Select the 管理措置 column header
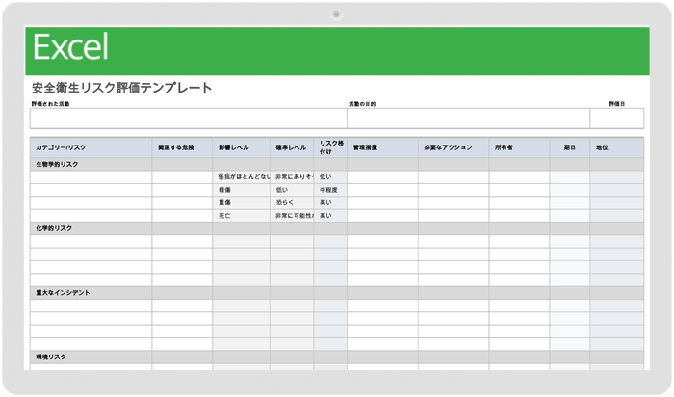The height and width of the screenshot is (397, 674). tap(382, 147)
